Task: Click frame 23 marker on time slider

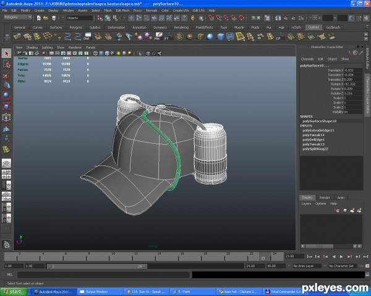Action: tap(263, 257)
